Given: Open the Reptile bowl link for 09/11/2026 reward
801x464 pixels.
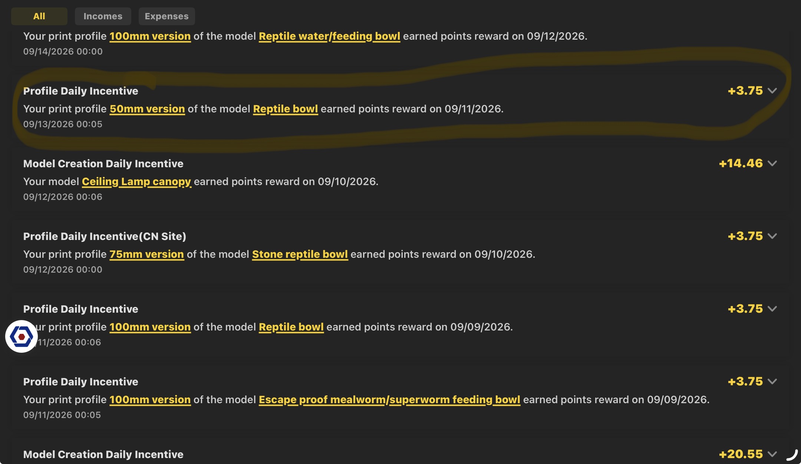Looking at the screenshot, I should pyautogui.click(x=286, y=109).
